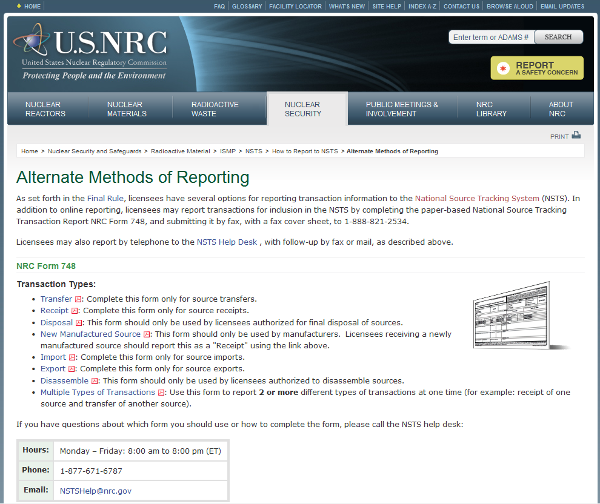
Task: Click the PDF icon beside Transfer
Action: [78, 299]
